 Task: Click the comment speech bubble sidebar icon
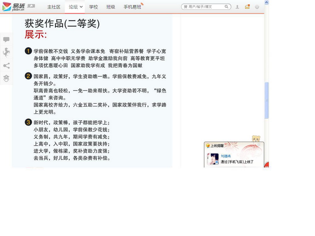(6, 40)
